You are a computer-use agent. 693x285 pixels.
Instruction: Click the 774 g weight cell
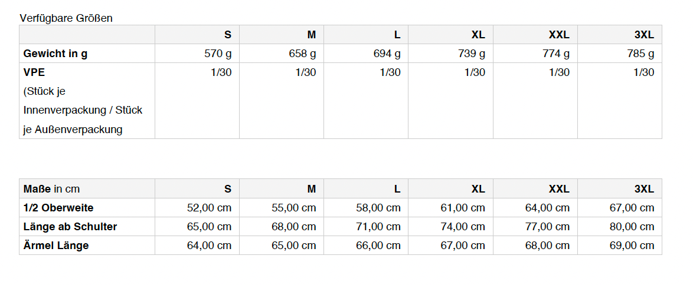coord(556,54)
